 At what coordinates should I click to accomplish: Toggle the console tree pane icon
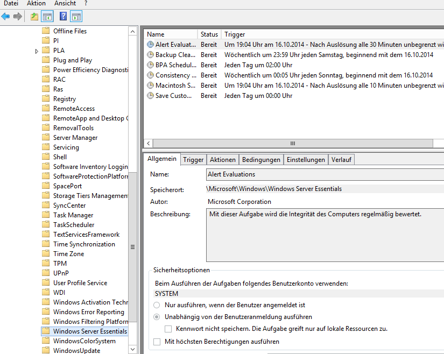pos(47,16)
